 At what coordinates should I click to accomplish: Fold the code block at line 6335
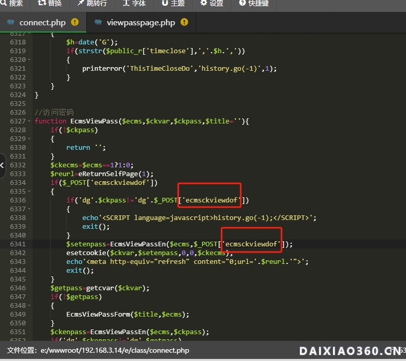click(29, 191)
